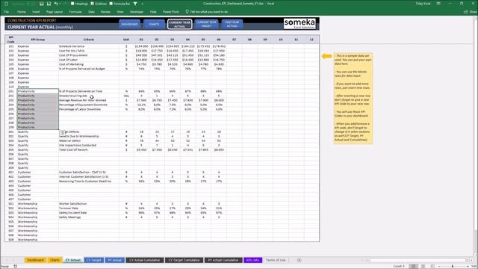Click the next sheet navigation arrow
The width and height of the screenshot is (478, 269).
click(x=13, y=260)
